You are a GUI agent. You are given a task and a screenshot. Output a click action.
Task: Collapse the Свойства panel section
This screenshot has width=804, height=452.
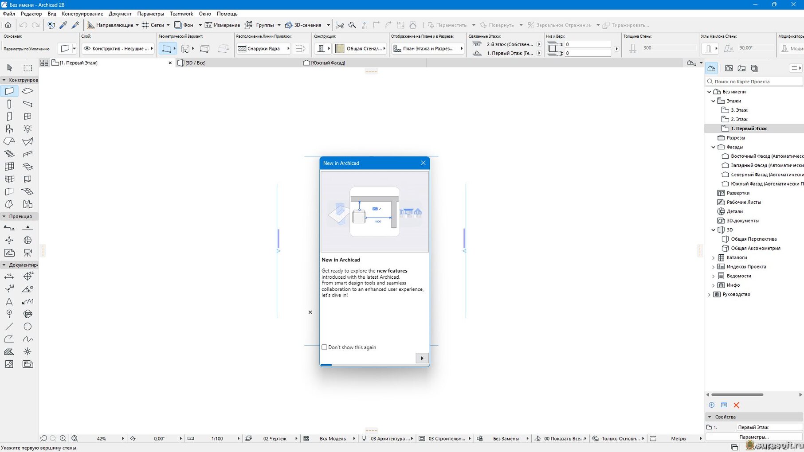(710, 417)
